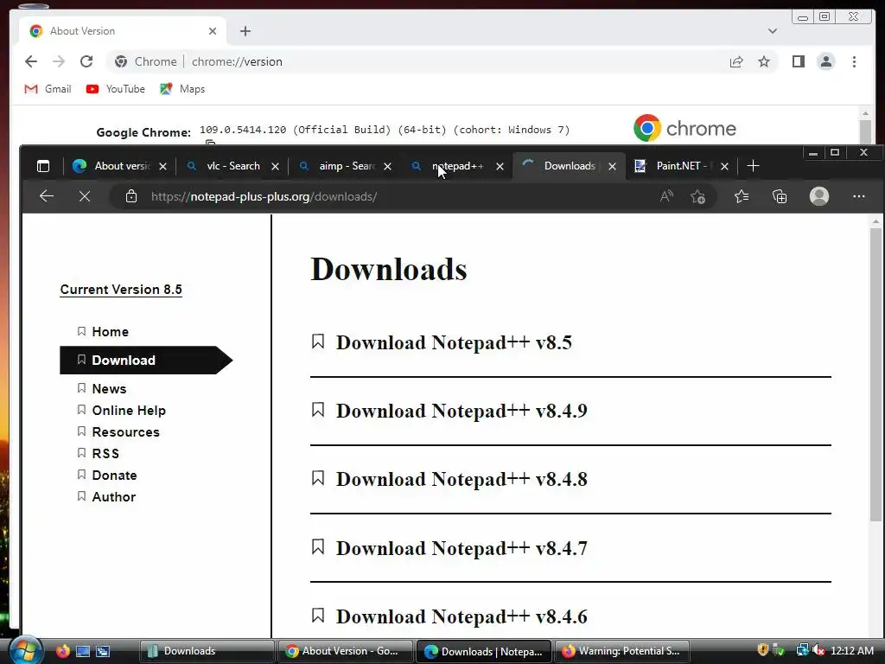Open Download Notepad++ v8.4.6 link
Image resolution: width=885 pixels, height=664 pixels.
click(x=462, y=616)
